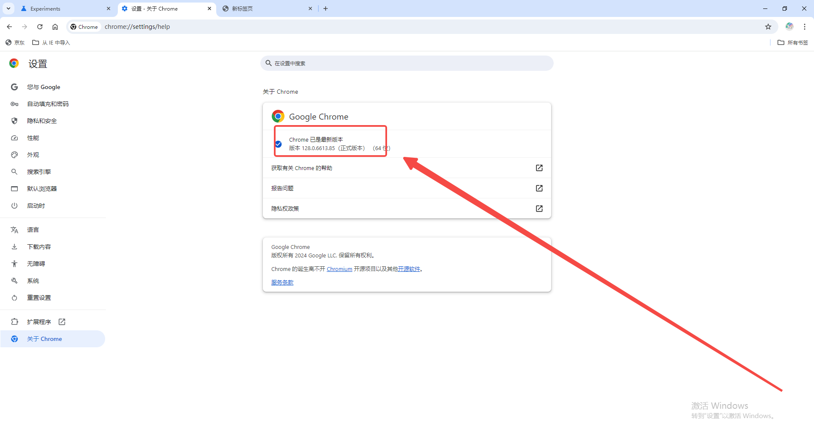Click the version text 128.0.6613.85
Image resolution: width=814 pixels, height=441 pixels.
(318, 148)
